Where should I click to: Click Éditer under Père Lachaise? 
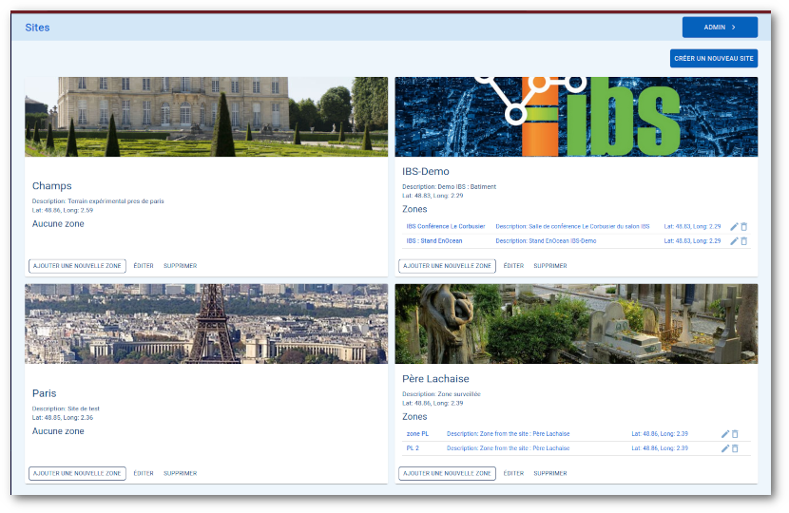pyautogui.click(x=513, y=474)
